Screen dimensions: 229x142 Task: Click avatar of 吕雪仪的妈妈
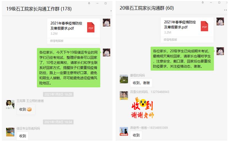[x=124, y=95]
